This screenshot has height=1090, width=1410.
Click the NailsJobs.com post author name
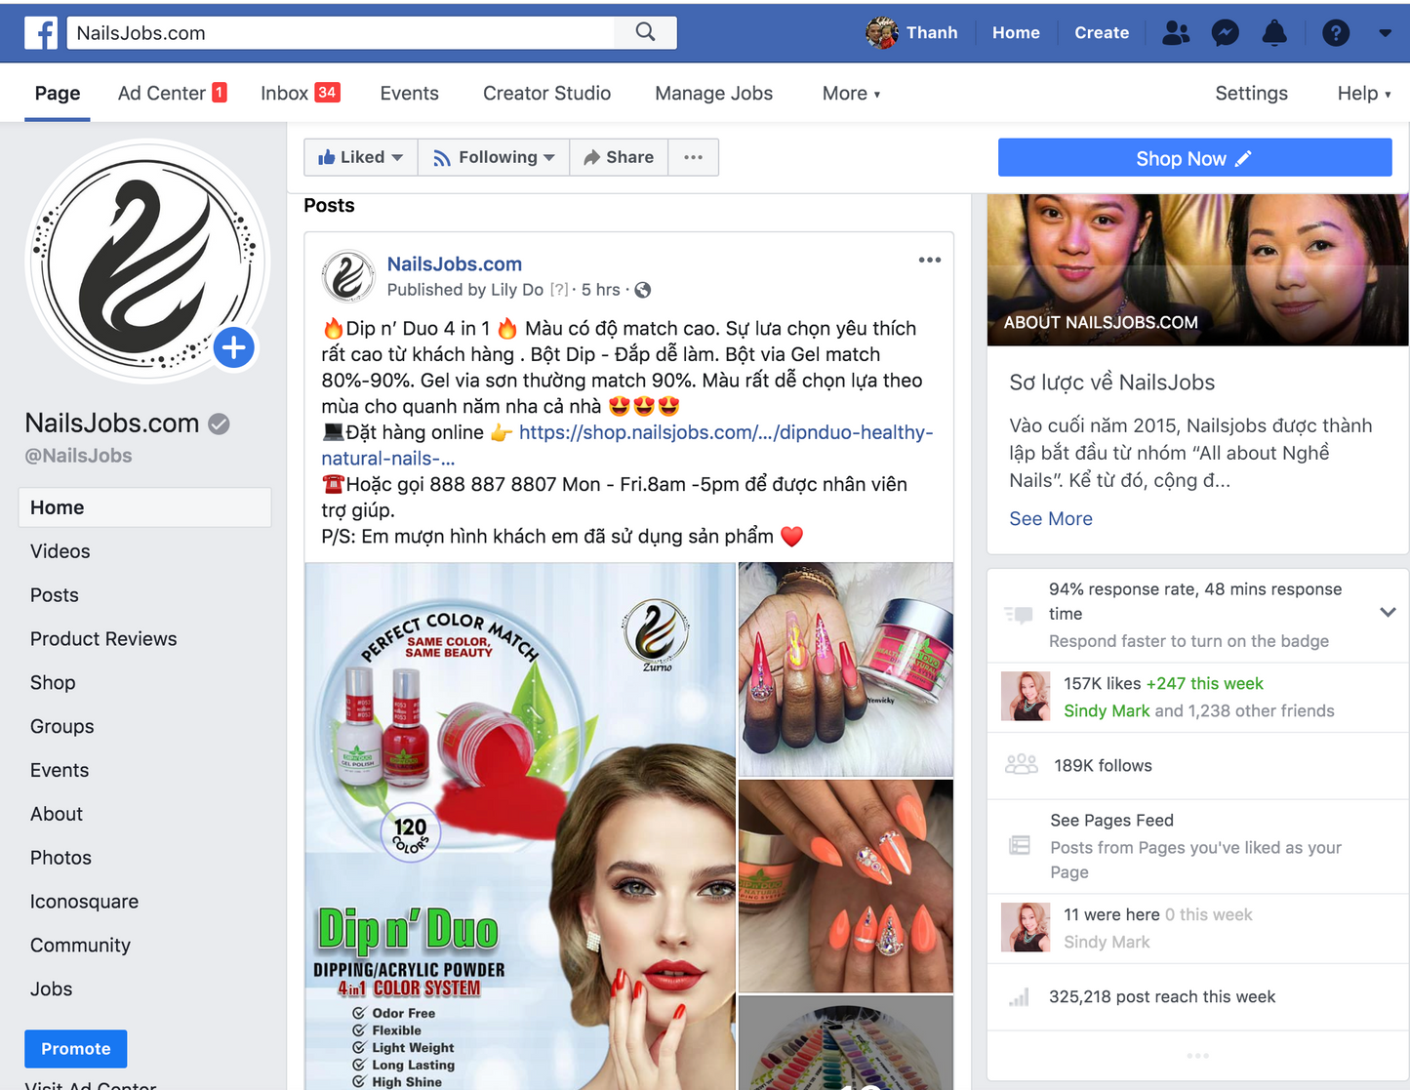454,263
